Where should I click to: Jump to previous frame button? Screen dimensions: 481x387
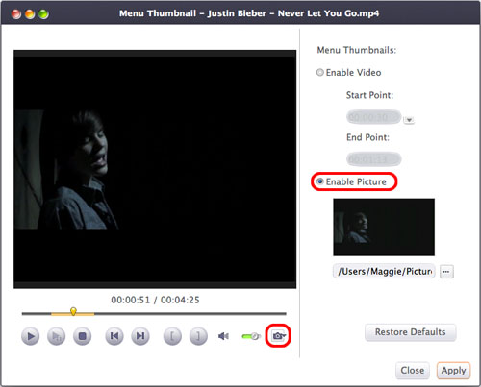point(114,336)
